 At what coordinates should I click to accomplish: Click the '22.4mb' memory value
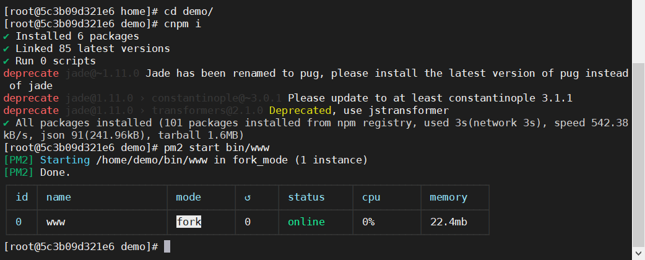point(449,222)
